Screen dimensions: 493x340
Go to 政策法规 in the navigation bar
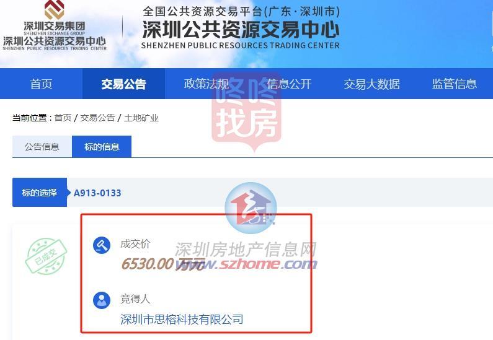tap(207, 84)
